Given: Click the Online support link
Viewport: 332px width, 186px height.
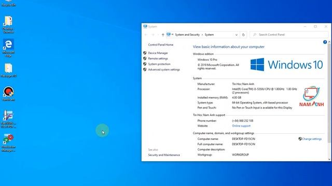Looking at the screenshot, I should (x=241, y=126).
